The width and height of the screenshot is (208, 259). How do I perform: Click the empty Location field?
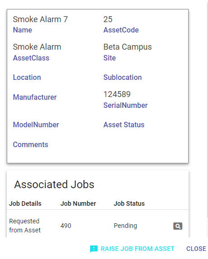pos(27,77)
